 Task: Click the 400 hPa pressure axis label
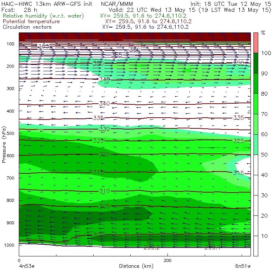10,111
